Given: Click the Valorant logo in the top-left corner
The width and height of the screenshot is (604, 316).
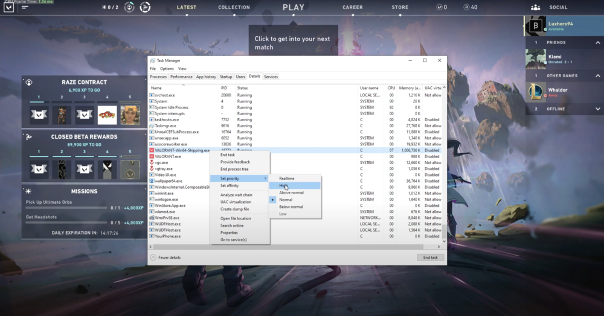Looking at the screenshot, I should [8, 8].
